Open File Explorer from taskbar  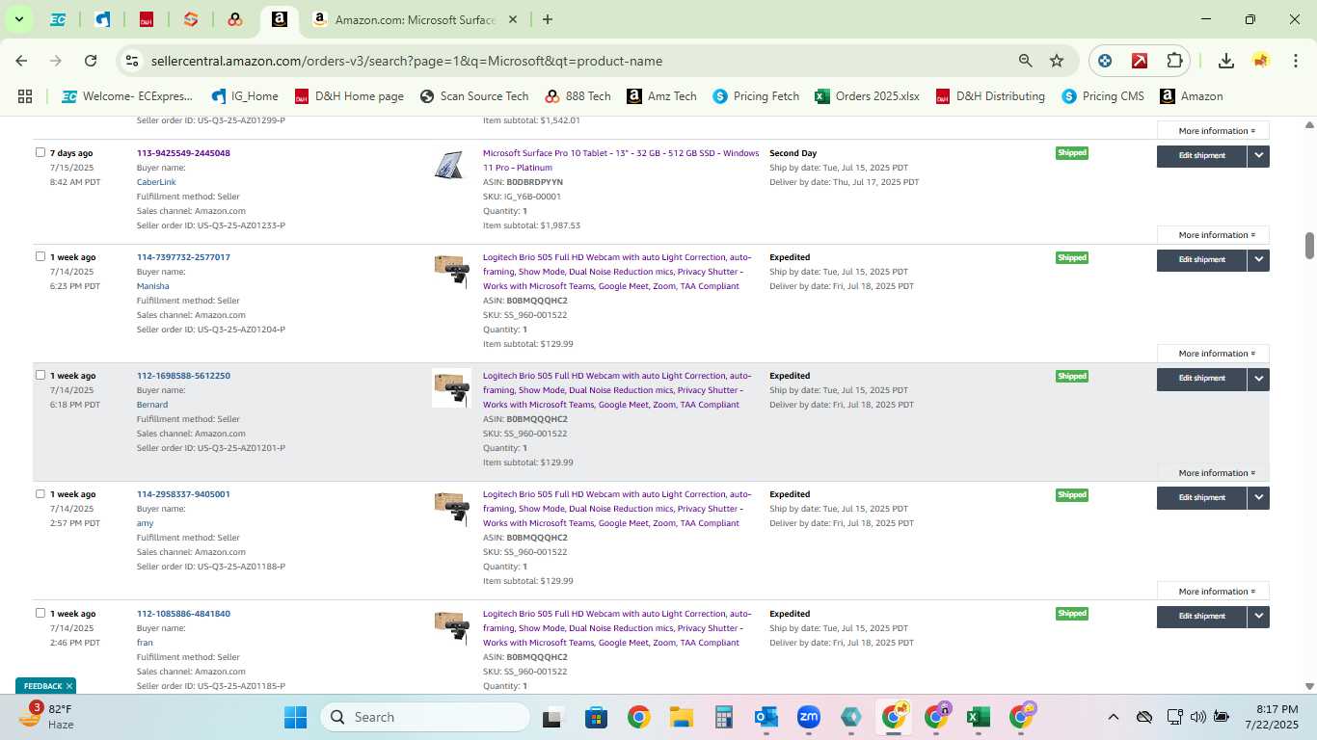(x=682, y=717)
